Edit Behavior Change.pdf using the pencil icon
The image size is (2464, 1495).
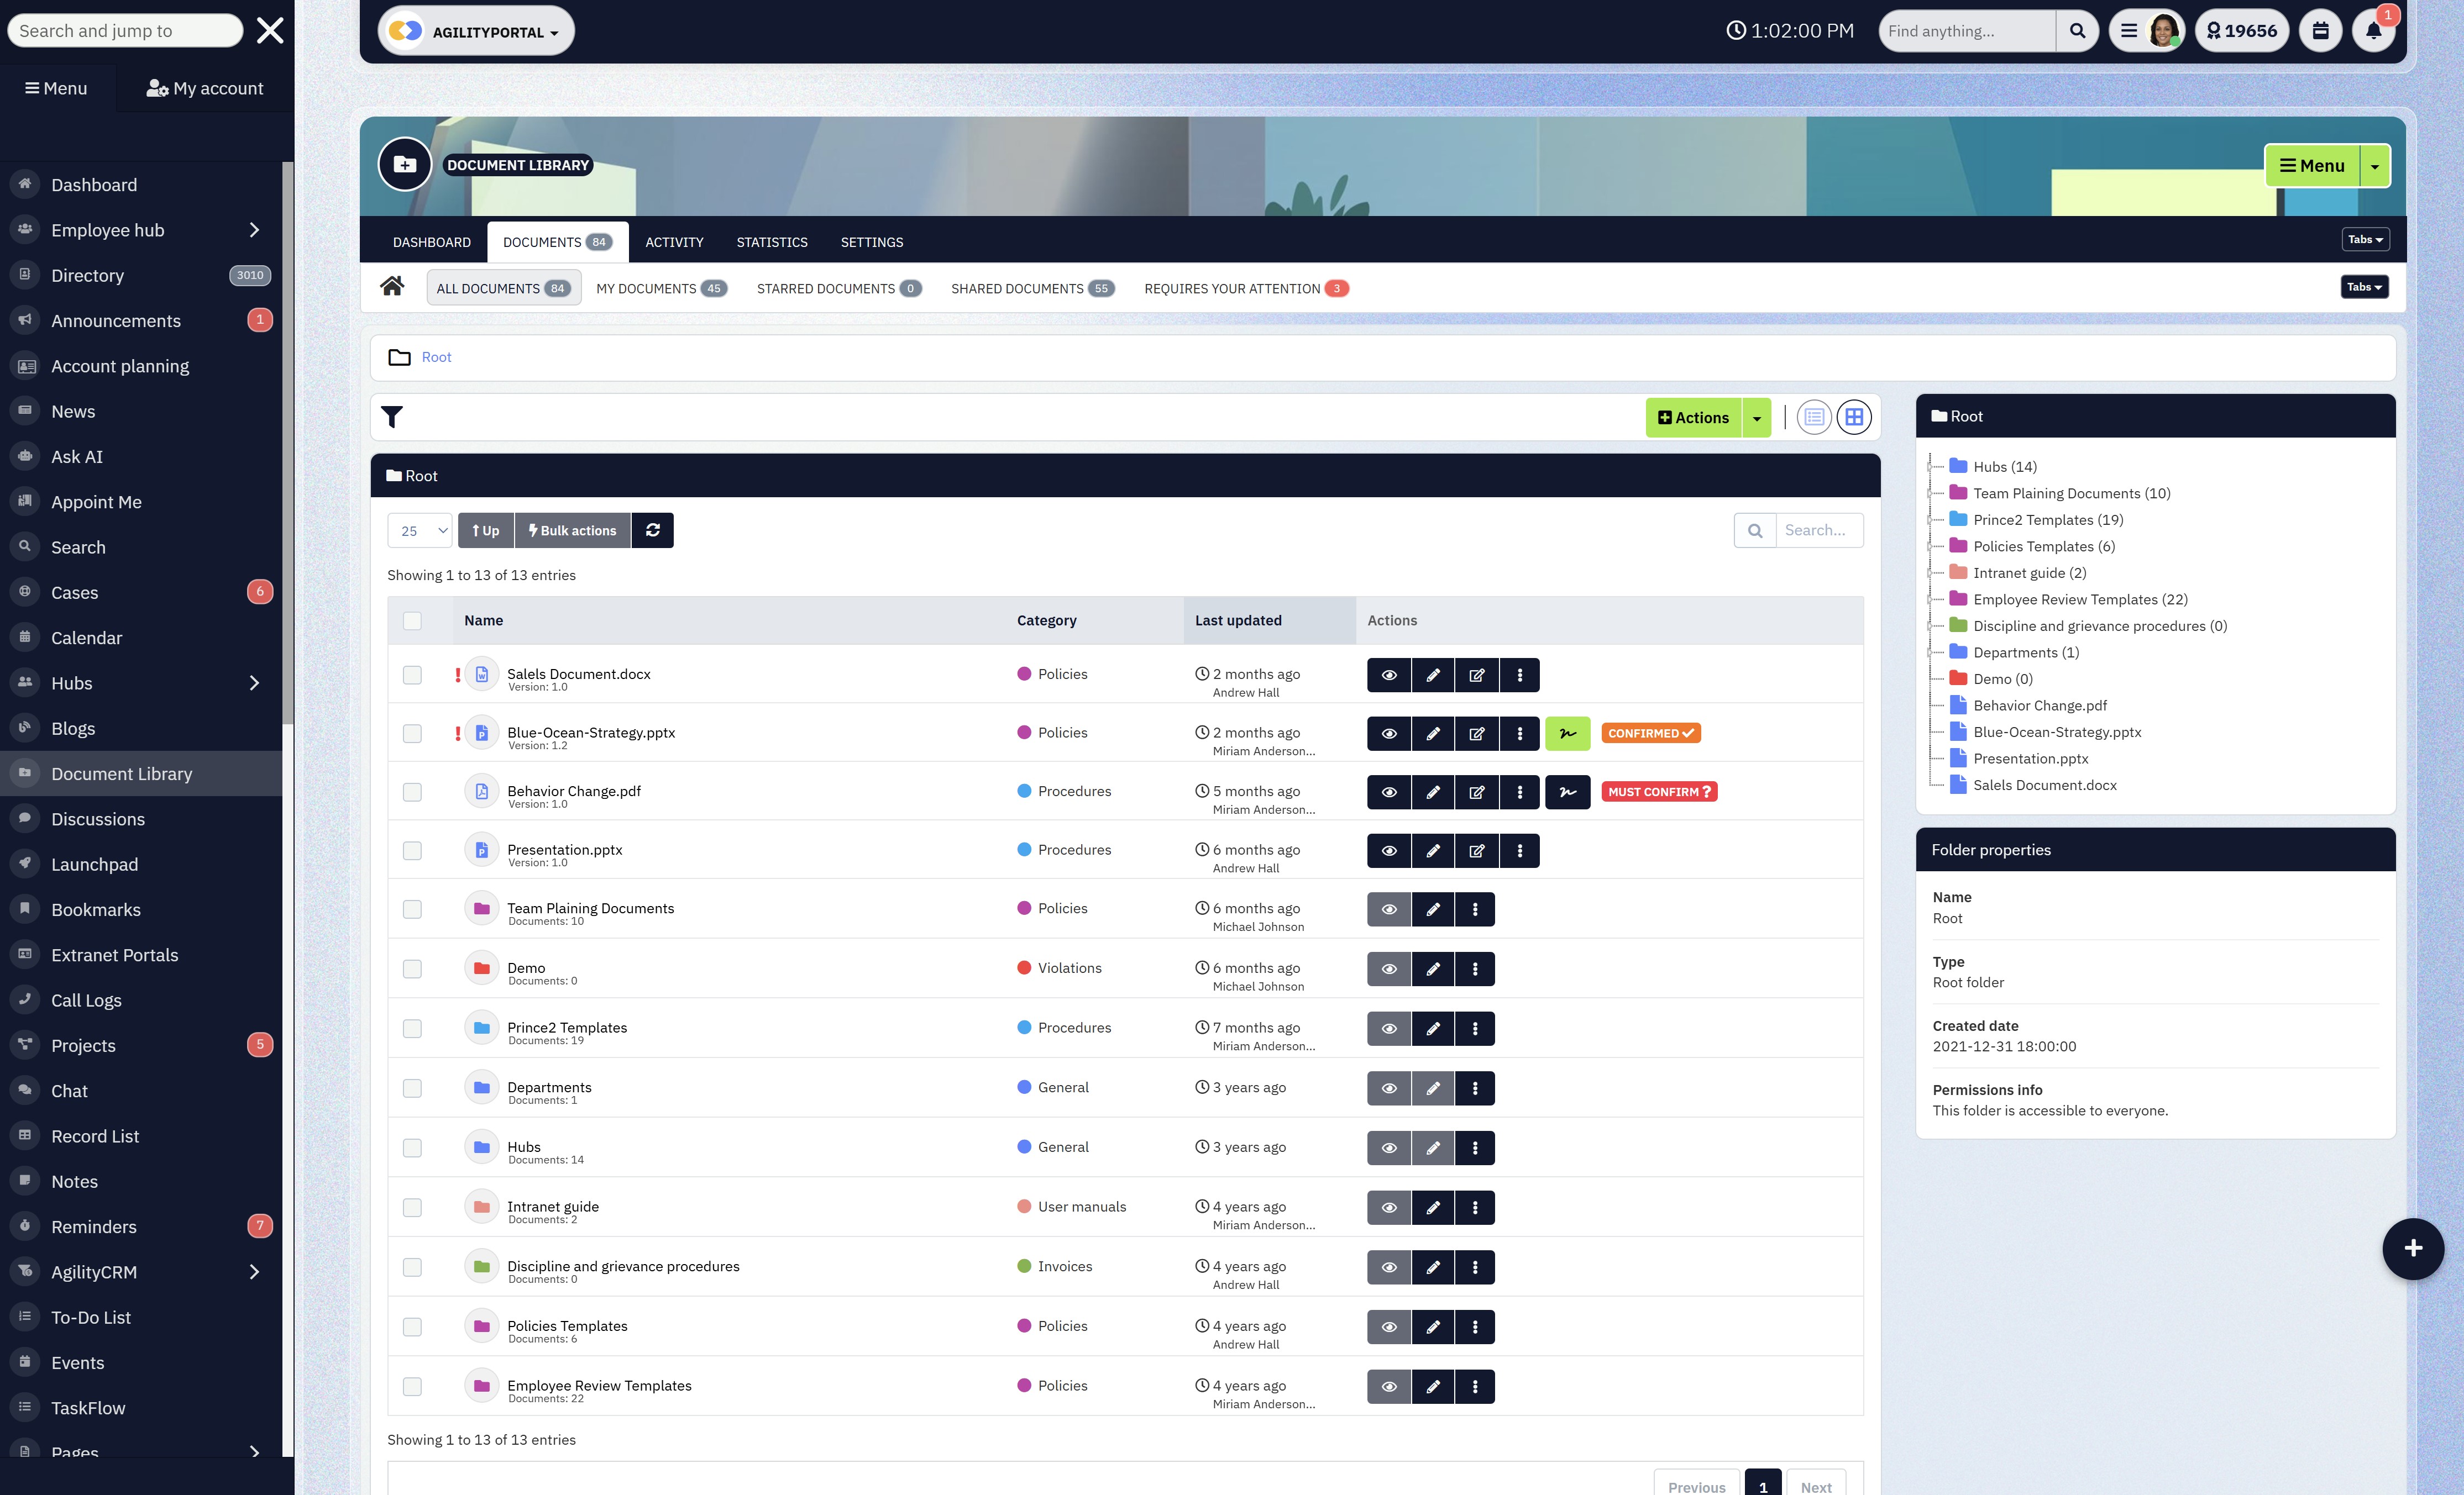[1433, 792]
